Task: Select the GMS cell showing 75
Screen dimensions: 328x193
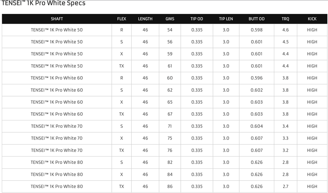Action: pos(170,138)
